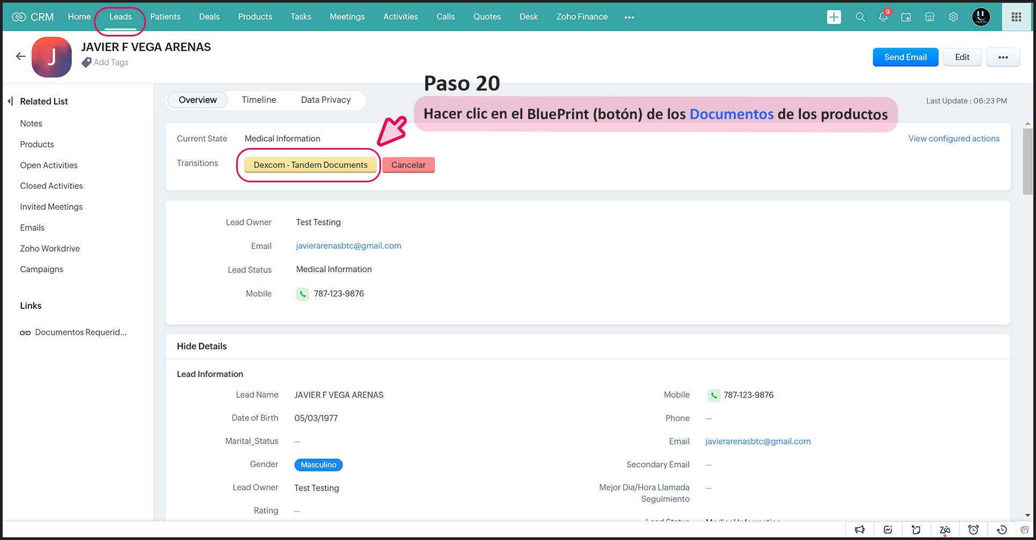The image size is (1036, 540).
Task: Open the announcements megaphone icon
Action: click(x=859, y=530)
